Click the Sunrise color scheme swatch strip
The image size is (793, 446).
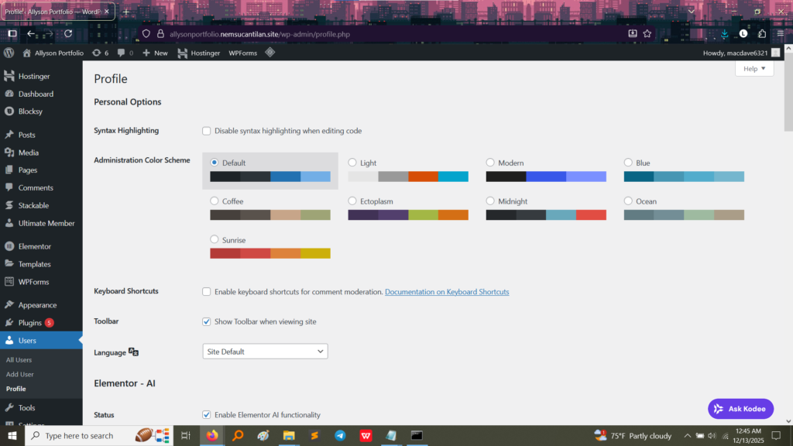(269, 253)
